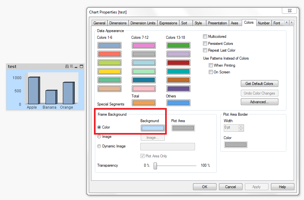Click the red swatch in Colors 1-6
Image resolution: width=304 pixels, height=200 pixels.
(109, 54)
